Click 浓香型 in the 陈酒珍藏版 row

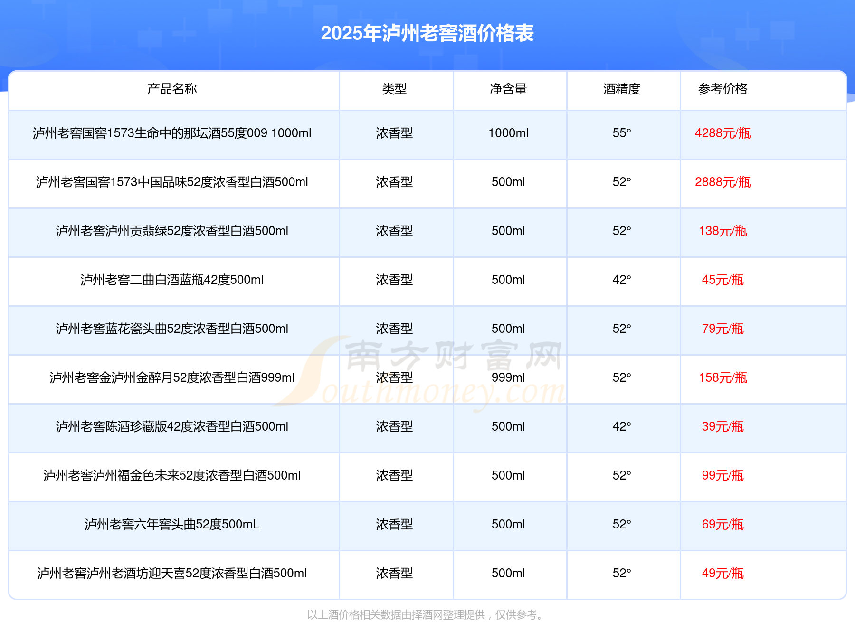point(394,426)
